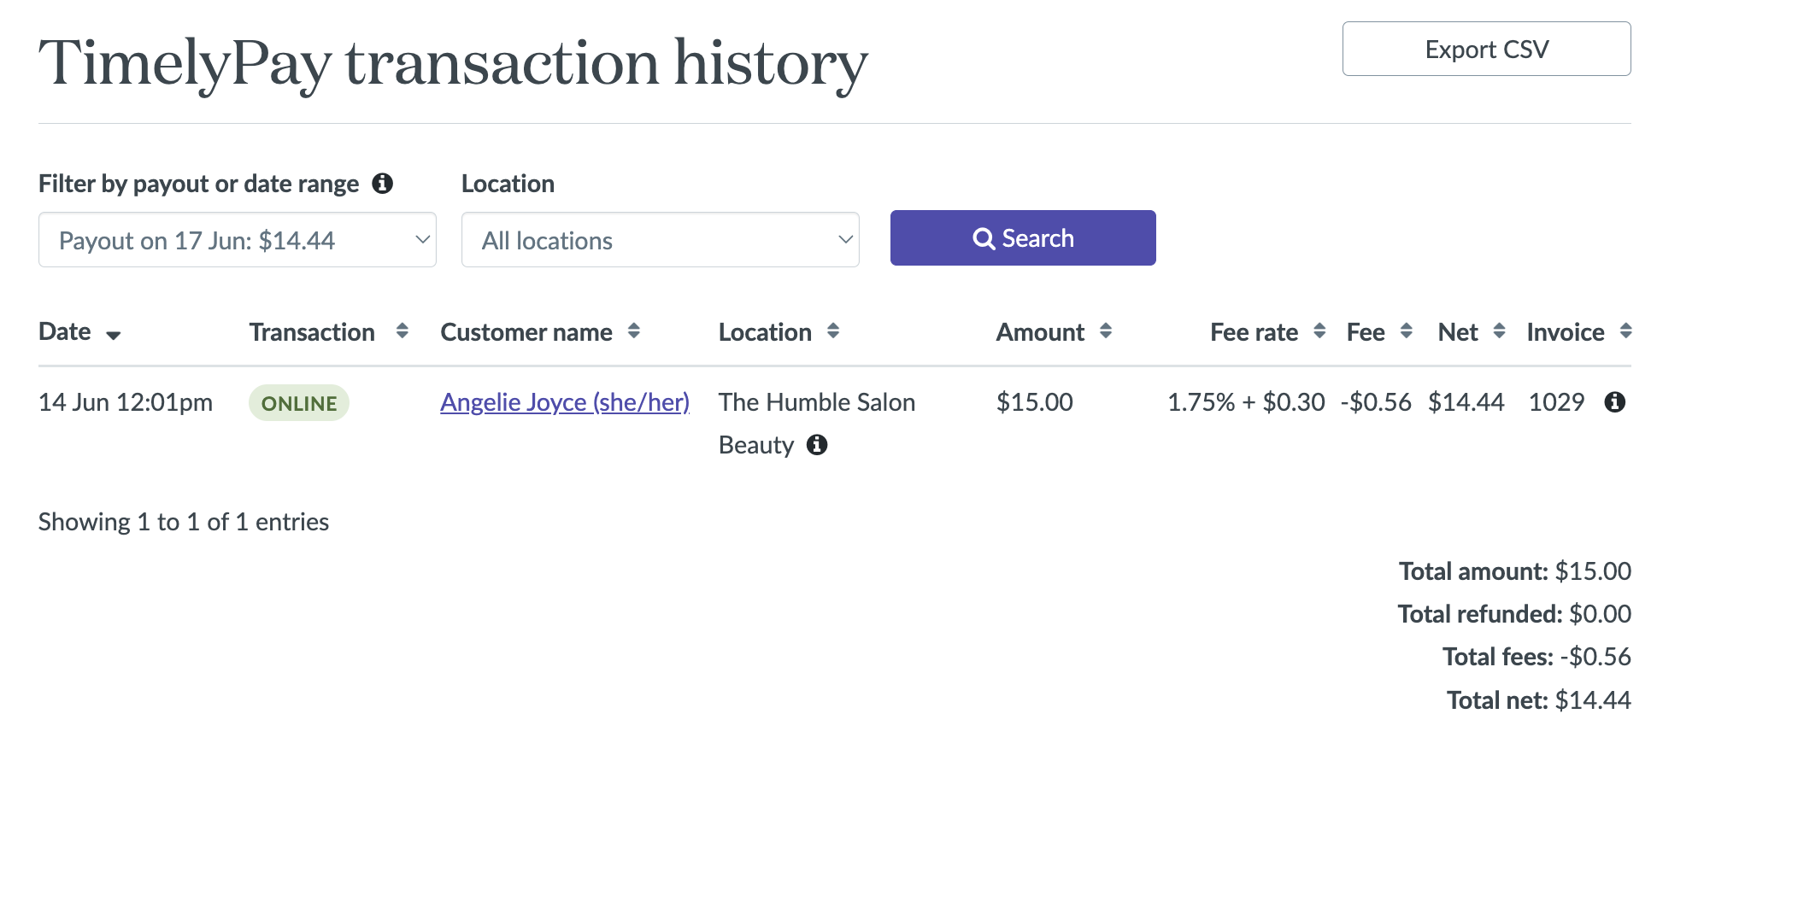Viewport: 1798px width, 907px height.
Task: Sort by Date column arrow
Action: [114, 335]
